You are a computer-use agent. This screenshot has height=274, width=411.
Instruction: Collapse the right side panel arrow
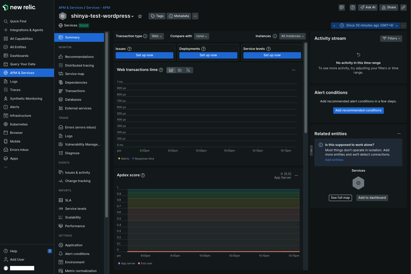pyautogui.click(x=311, y=151)
